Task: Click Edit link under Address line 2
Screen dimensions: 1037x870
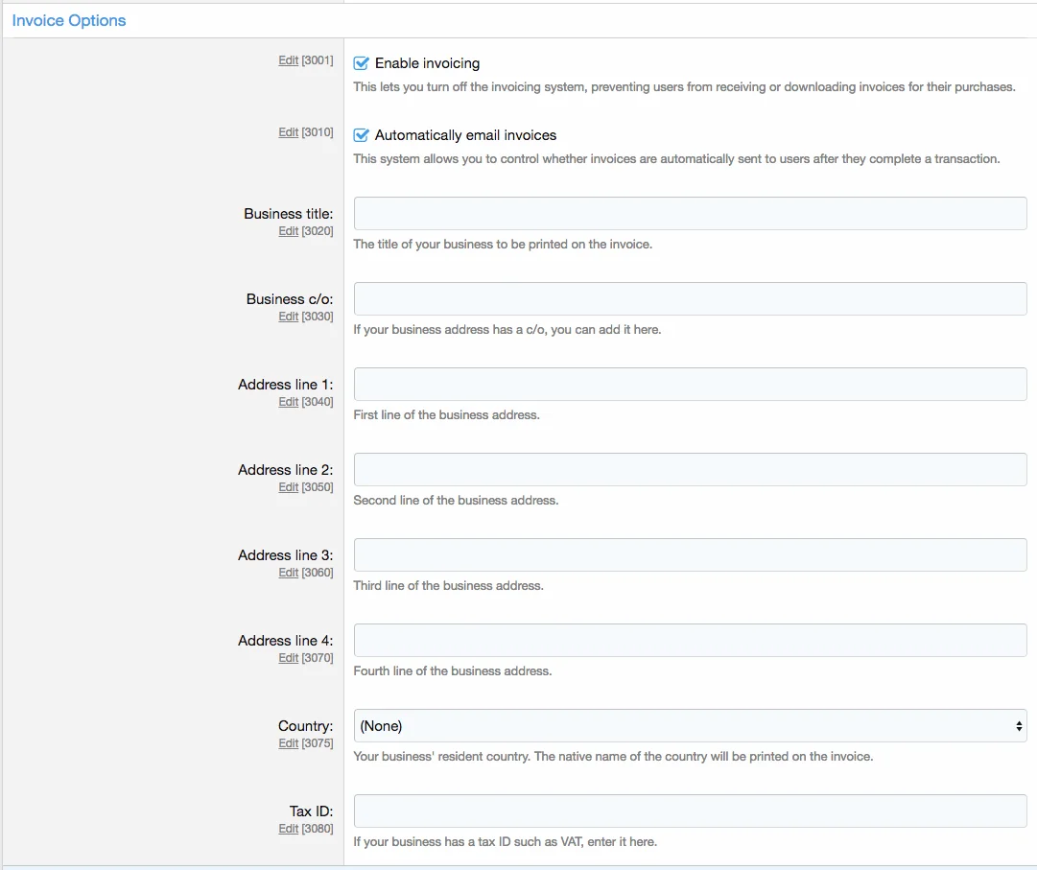Action: [x=288, y=487]
